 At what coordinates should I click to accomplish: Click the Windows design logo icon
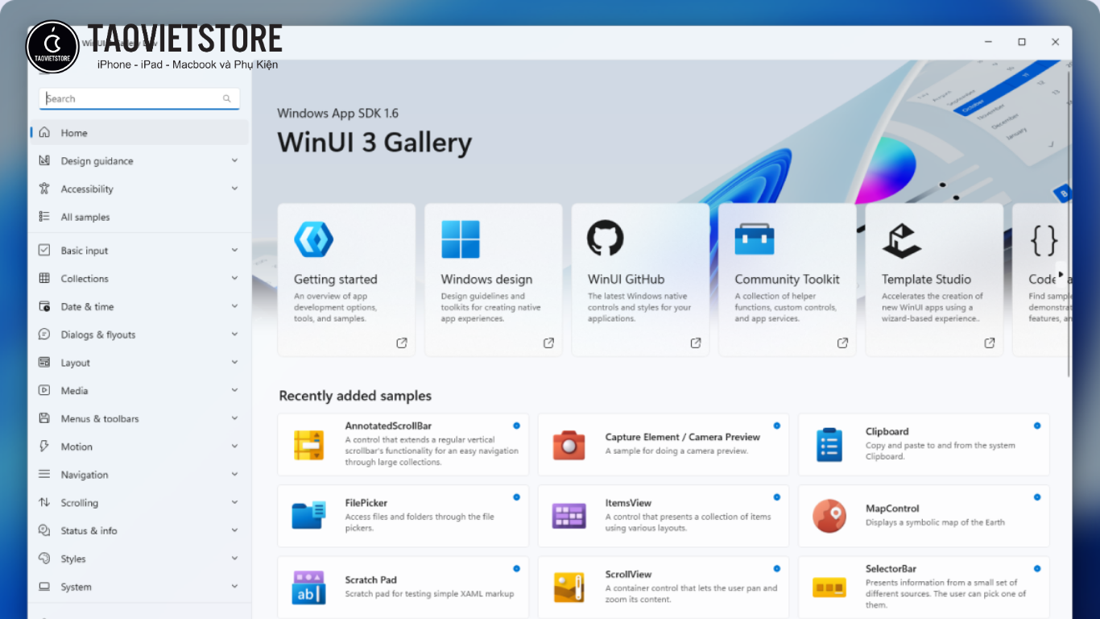click(461, 239)
